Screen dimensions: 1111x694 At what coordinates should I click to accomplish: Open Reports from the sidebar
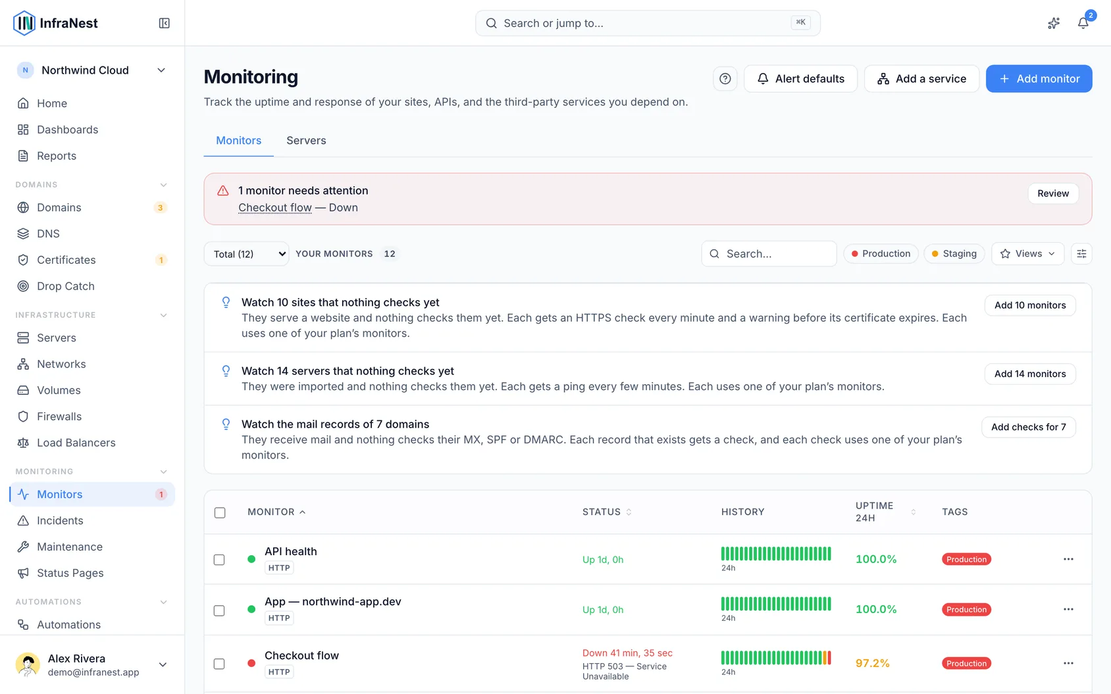click(92, 156)
